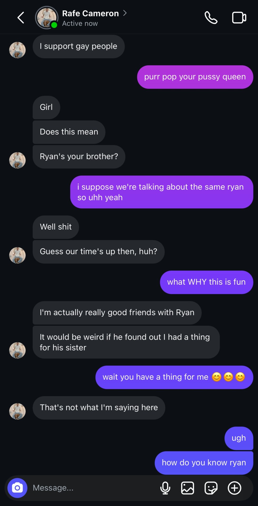Select the "Well shit" message bubble

tap(56, 227)
